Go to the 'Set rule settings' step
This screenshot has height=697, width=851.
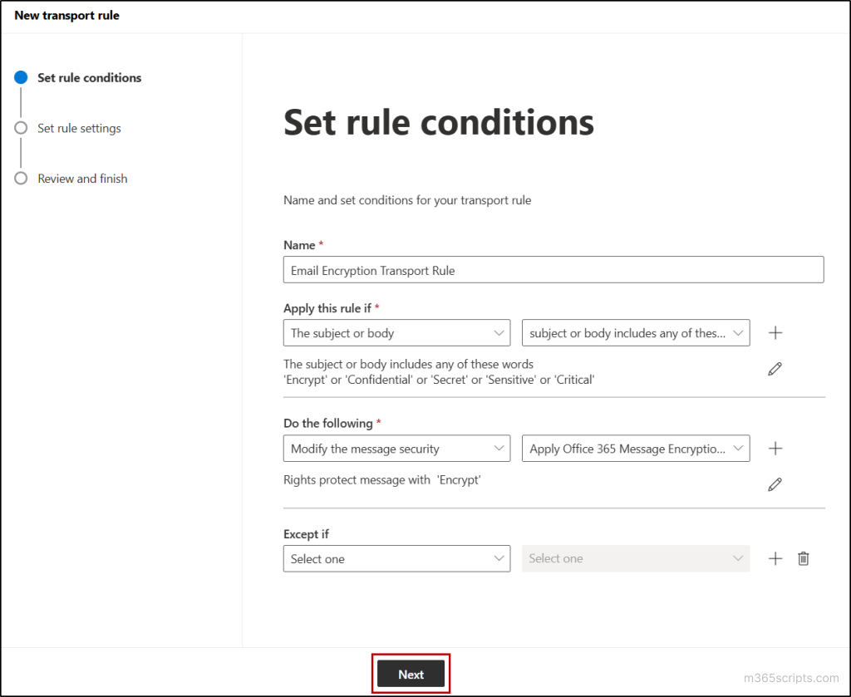(78, 128)
